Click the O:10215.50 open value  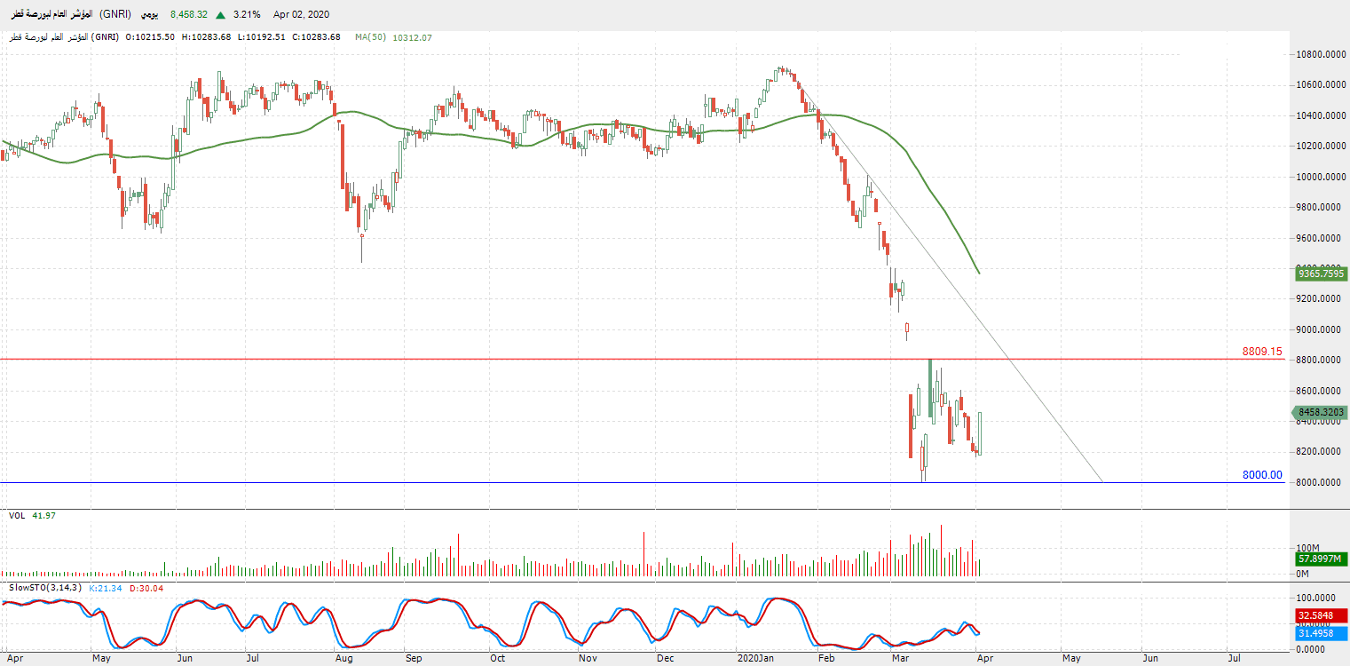click(150, 37)
